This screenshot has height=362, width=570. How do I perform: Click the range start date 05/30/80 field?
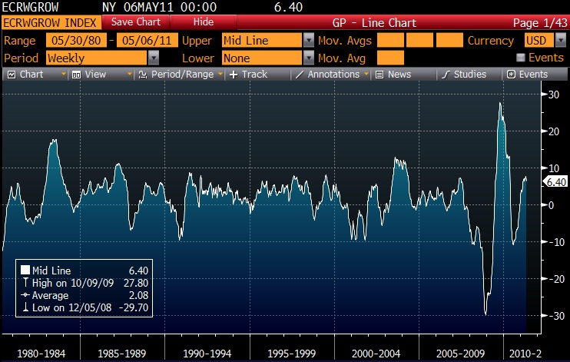click(x=76, y=41)
